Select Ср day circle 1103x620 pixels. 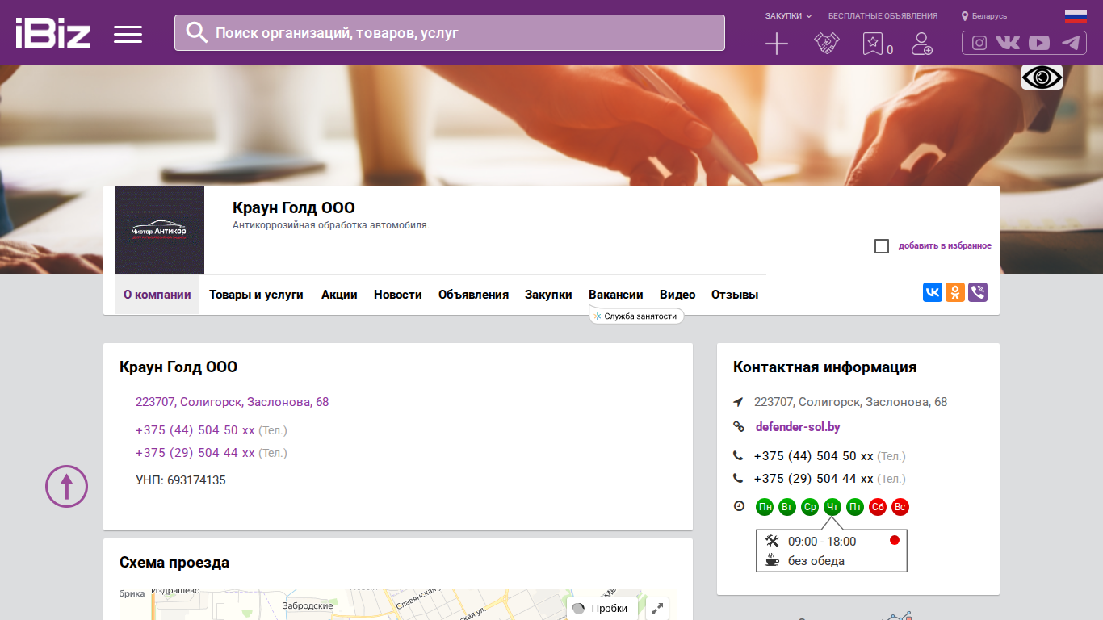pos(810,507)
